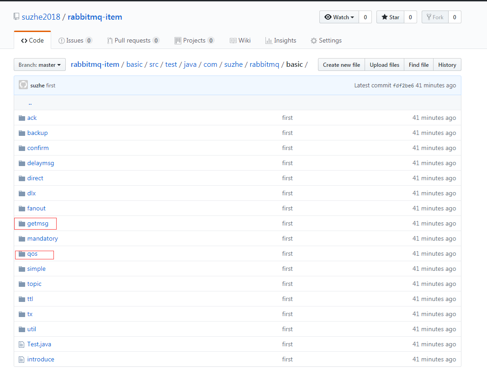Click the mandatory folder icon
Image resolution: width=487 pixels, height=371 pixels.
click(22, 238)
